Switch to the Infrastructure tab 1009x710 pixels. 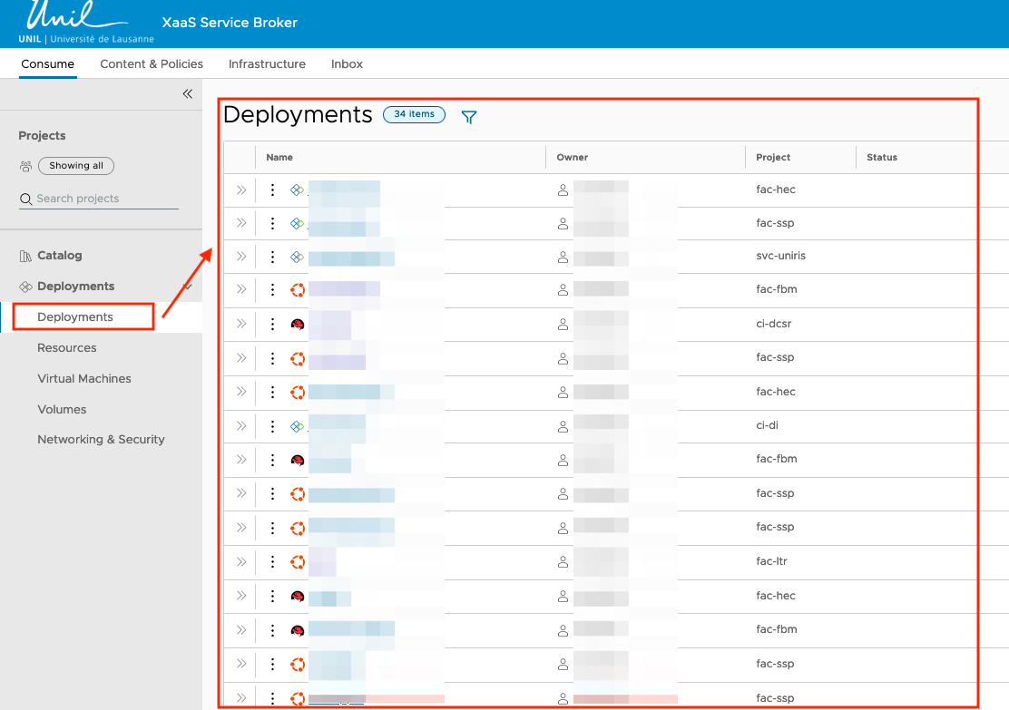tap(267, 63)
